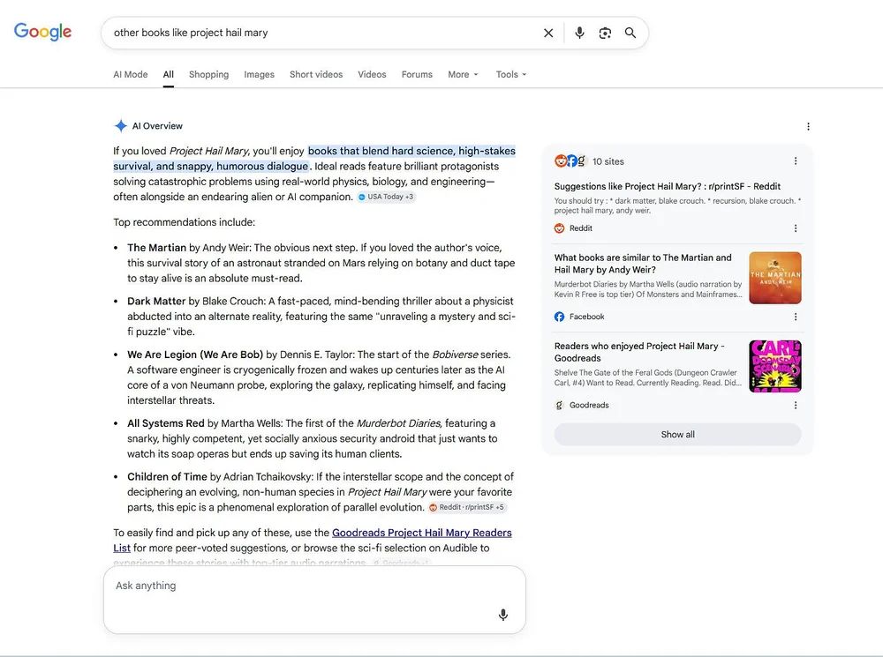Click the Goodreads source icon
Viewport: 883px width, 657px height.
point(559,405)
